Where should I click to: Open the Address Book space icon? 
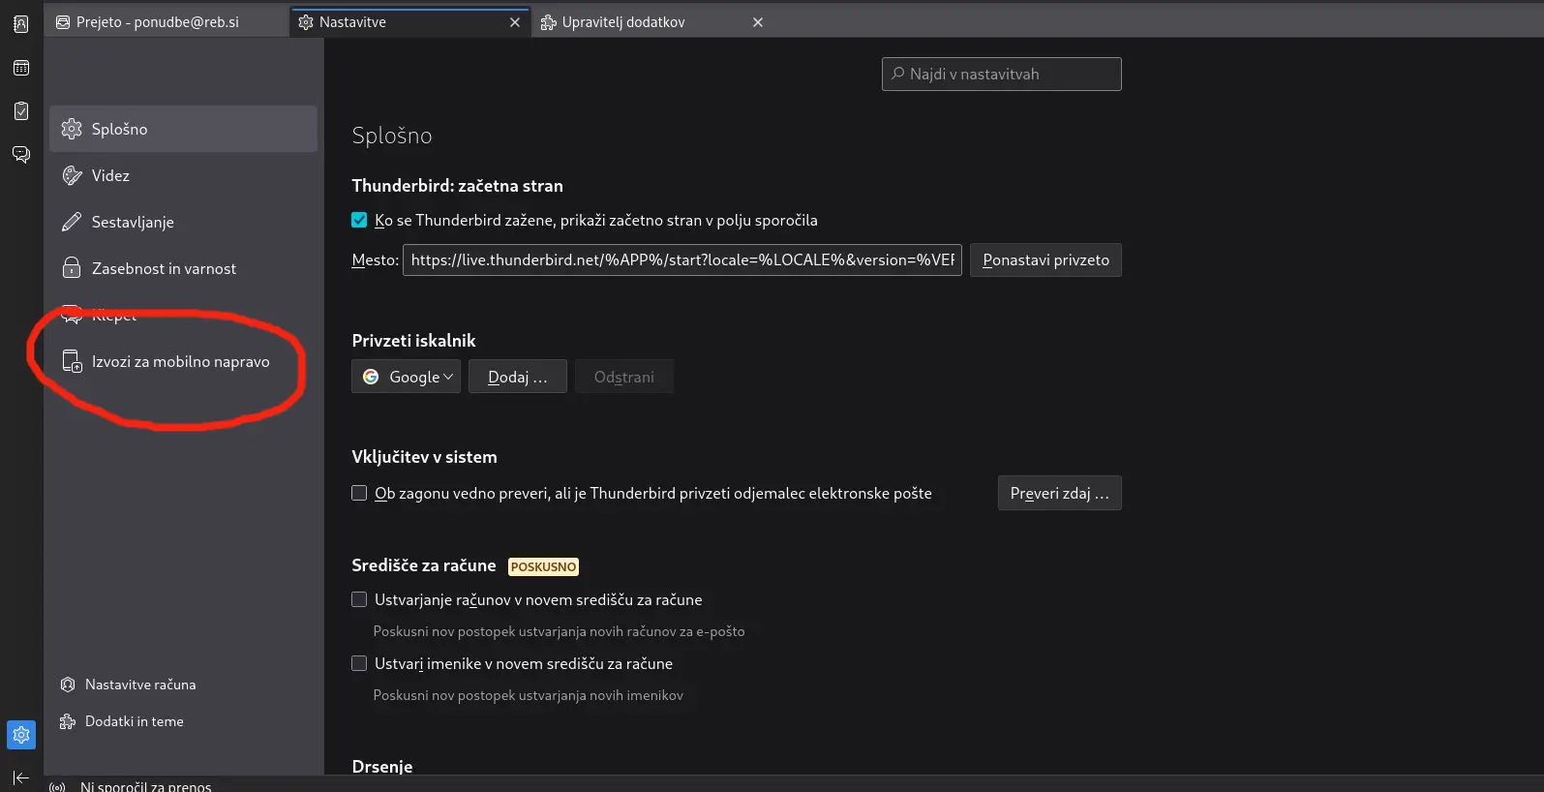[x=21, y=24]
